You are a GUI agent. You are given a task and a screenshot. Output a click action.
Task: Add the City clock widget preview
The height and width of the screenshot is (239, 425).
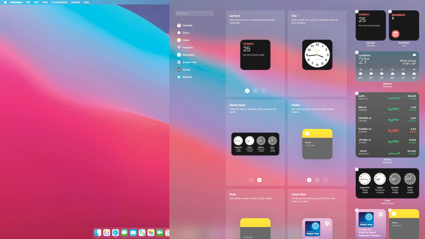pyautogui.click(x=317, y=55)
